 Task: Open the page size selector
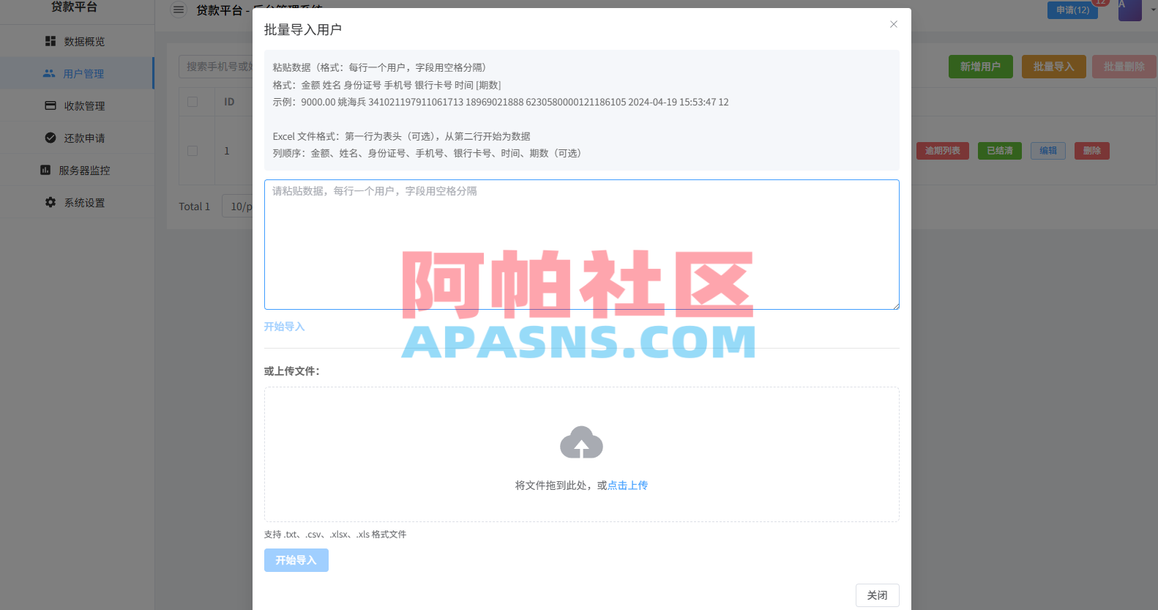click(237, 207)
